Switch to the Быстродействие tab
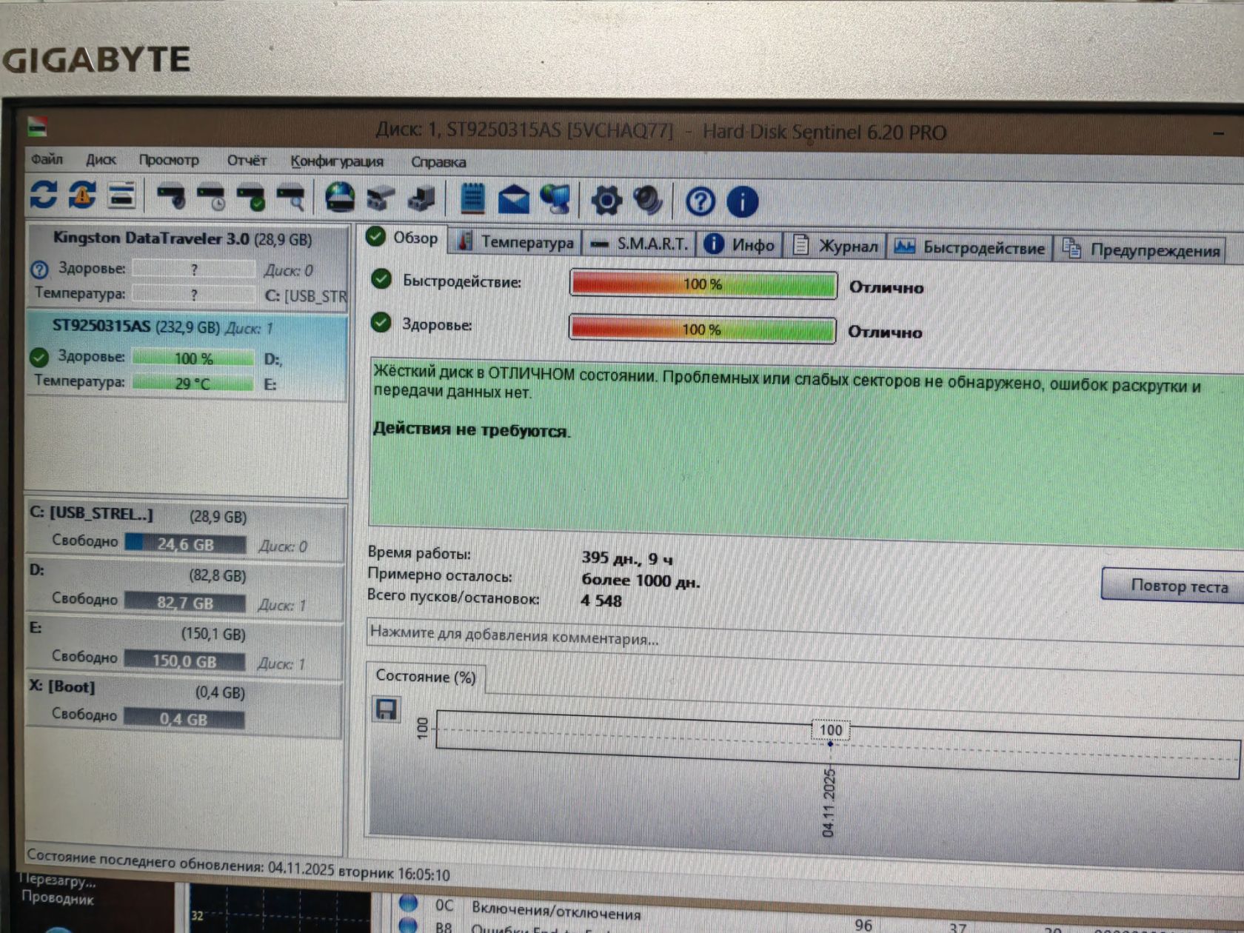The image size is (1244, 933). pos(969,247)
